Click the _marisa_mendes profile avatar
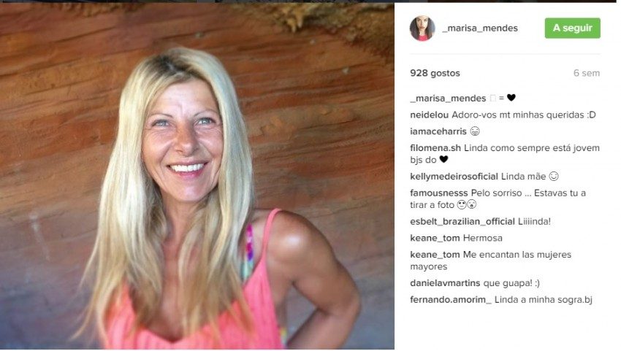 [x=422, y=28]
